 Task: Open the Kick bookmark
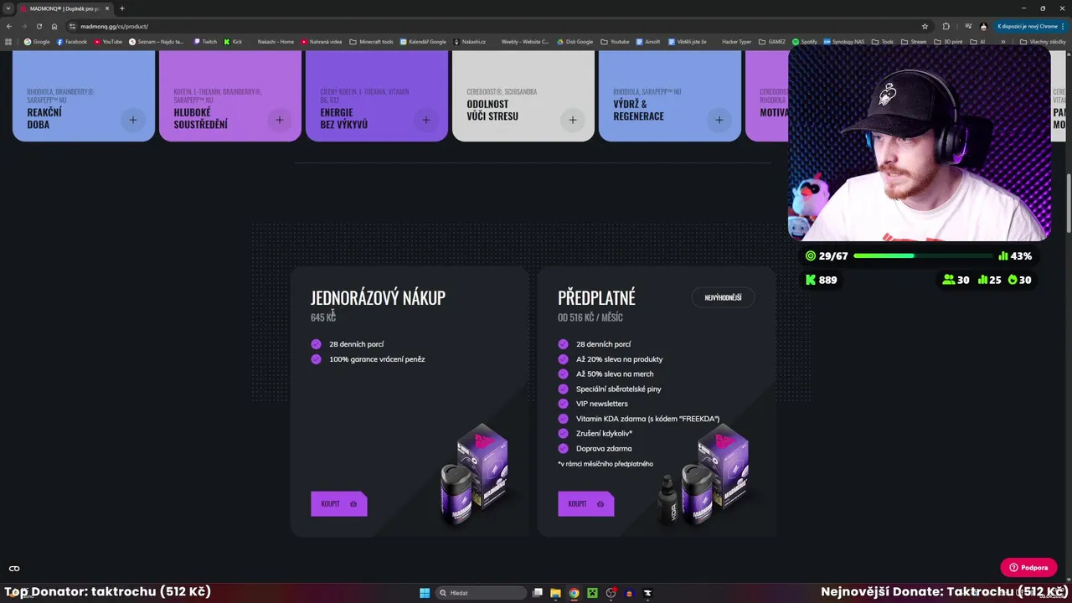tap(233, 42)
